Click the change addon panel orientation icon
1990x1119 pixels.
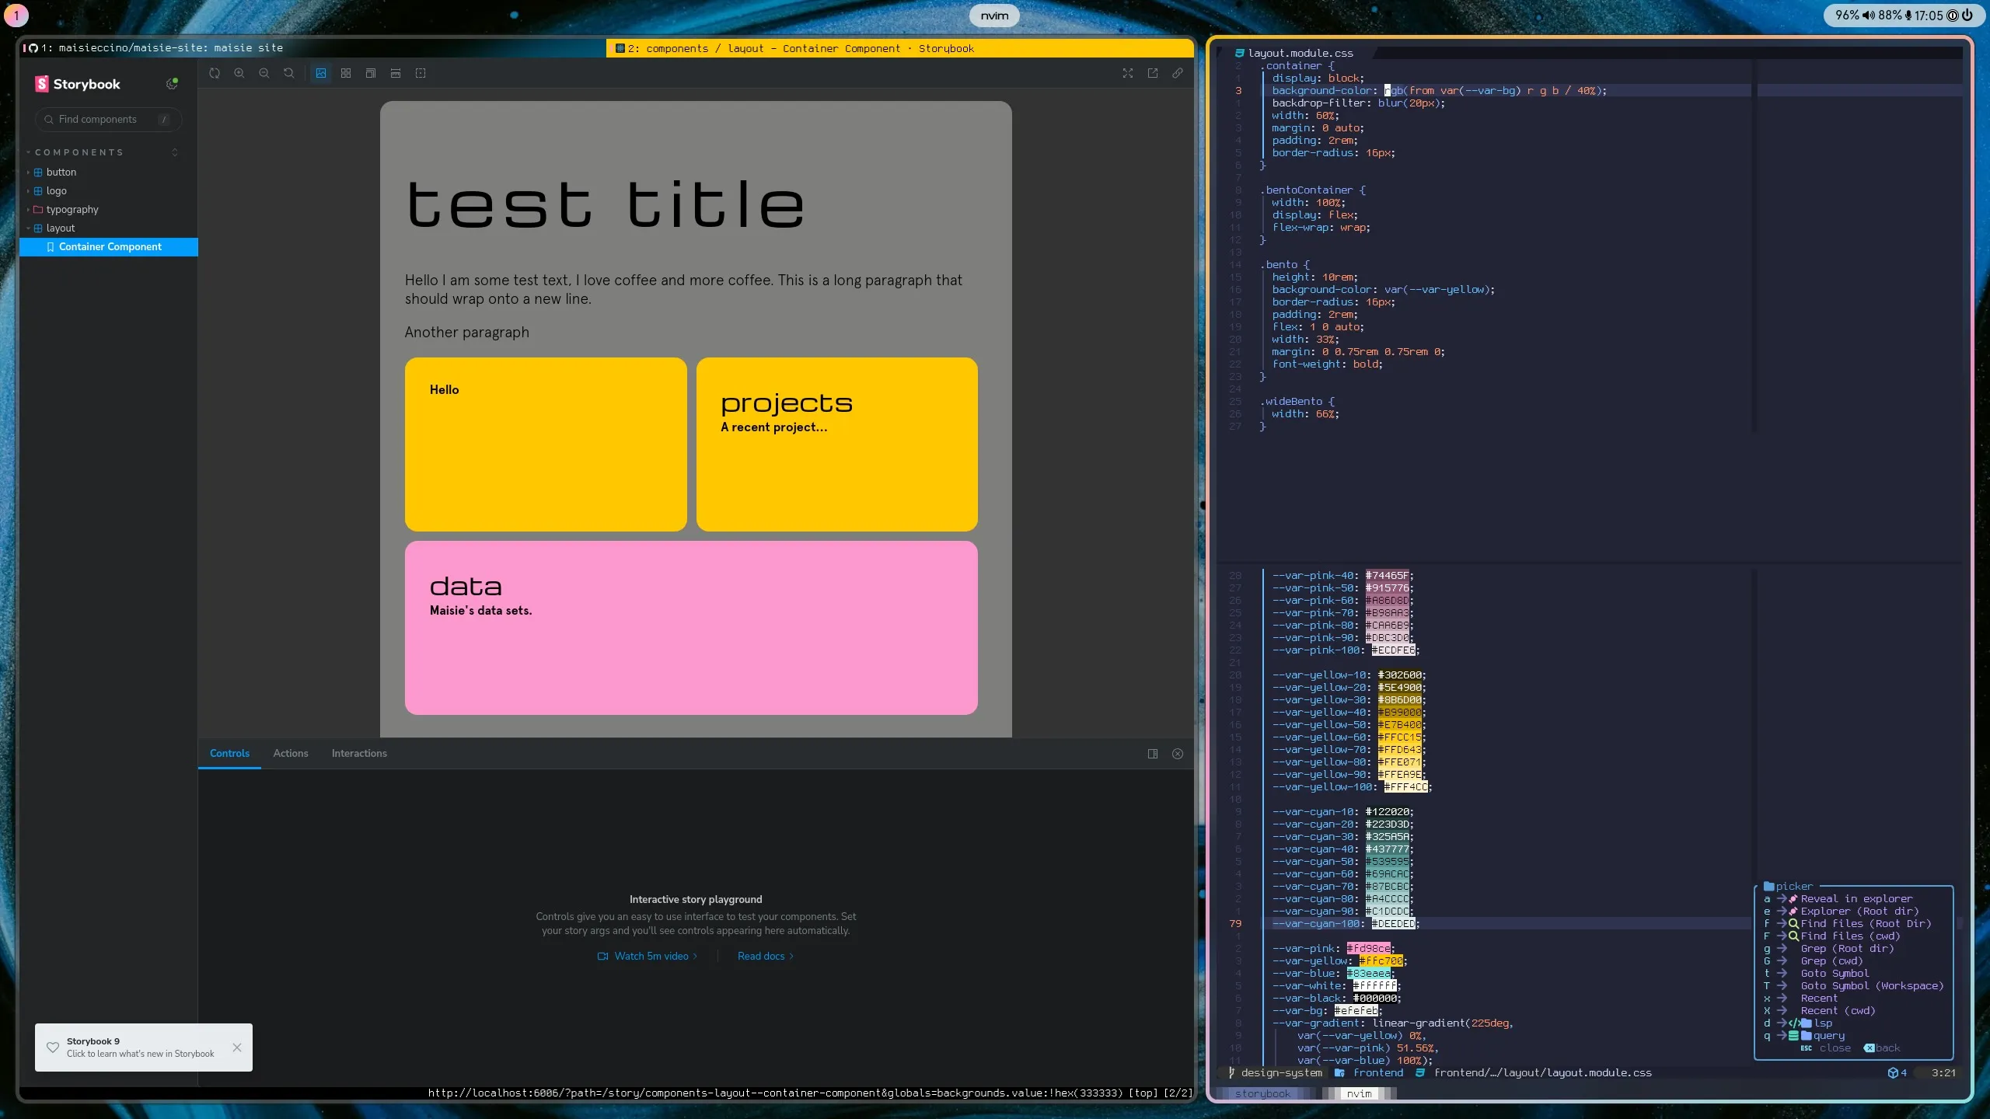pyautogui.click(x=1153, y=754)
